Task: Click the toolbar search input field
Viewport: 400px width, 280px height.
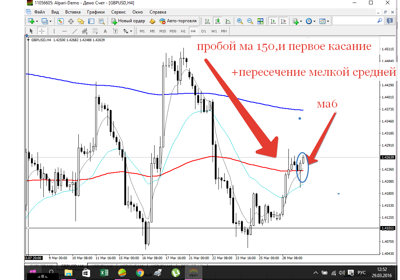Action: pyautogui.click(x=354, y=21)
